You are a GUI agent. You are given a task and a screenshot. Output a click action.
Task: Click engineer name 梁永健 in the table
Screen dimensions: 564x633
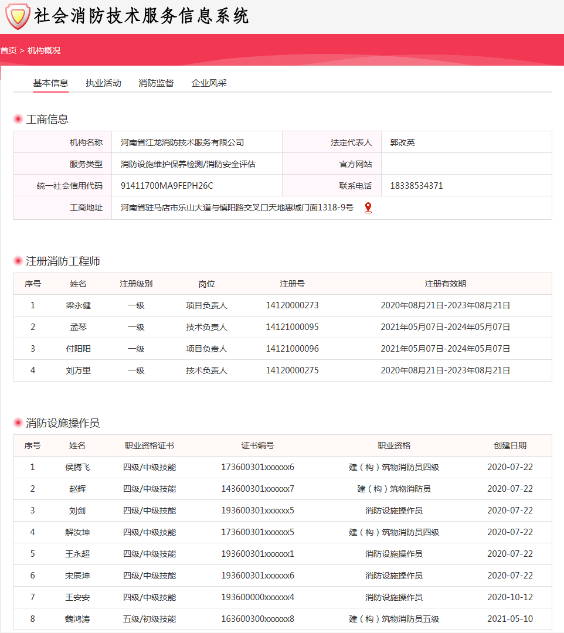(78, 305)
